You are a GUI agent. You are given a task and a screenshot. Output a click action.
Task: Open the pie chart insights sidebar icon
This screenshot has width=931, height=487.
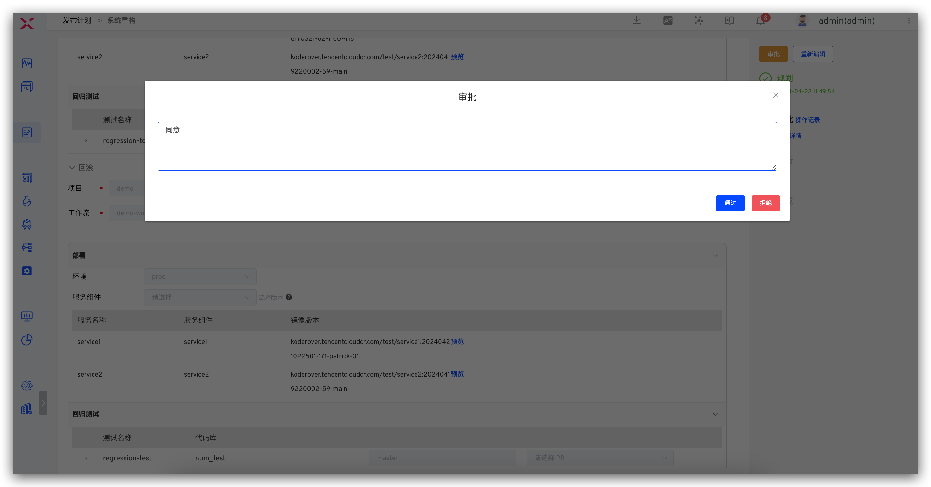(27, 339)
